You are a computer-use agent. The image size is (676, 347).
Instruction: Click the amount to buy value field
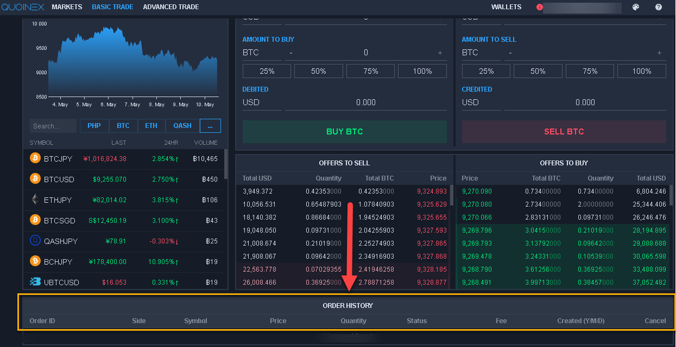tap(366, 53)
